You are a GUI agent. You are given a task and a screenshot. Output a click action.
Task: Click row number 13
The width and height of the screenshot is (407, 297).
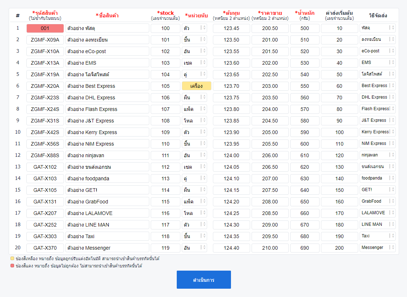pyautogui.click(x=18, y=167)
